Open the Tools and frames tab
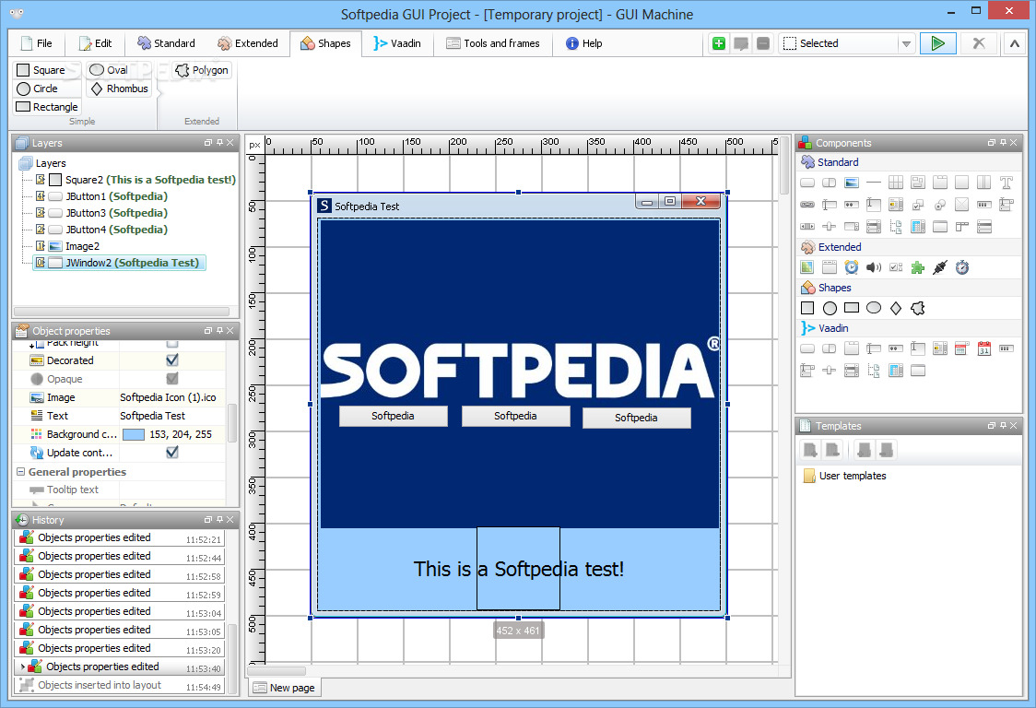Viewport: 1036px width, 708px height. click(493, 43)
